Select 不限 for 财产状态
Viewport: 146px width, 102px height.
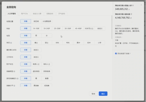tap(26, 64)
